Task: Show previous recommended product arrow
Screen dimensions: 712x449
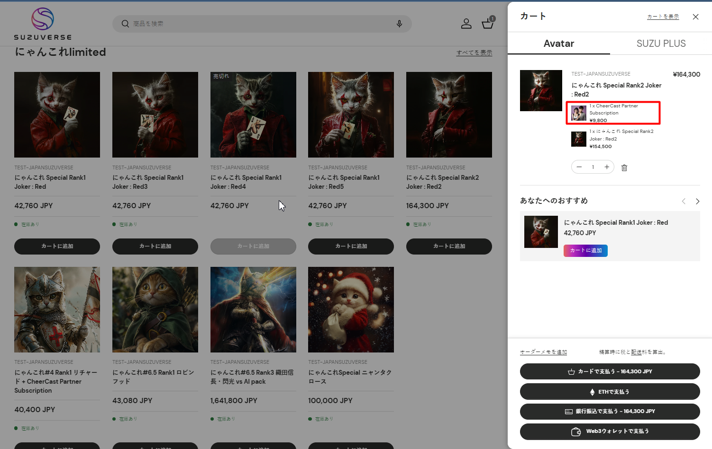Action: (684, 202)
